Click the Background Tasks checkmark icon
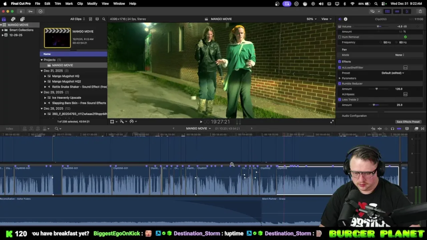This screenshot has width=427, height=240. tap(40, 11)
